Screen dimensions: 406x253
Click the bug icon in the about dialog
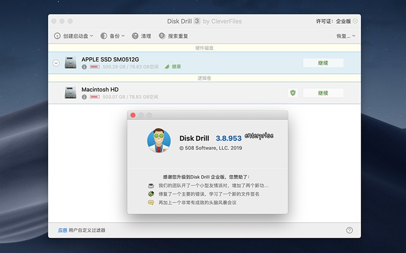pos(151,194)
